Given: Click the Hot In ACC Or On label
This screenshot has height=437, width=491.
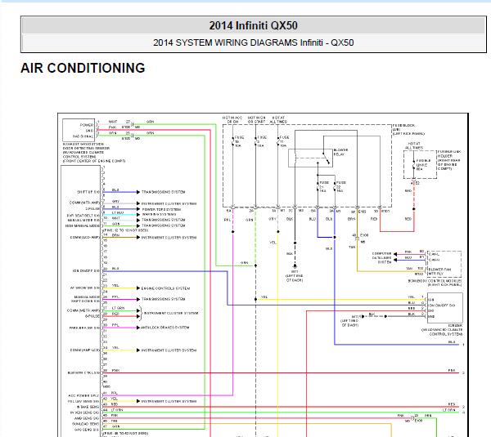Looking at the screenshot, I should (x=232, y=119).
